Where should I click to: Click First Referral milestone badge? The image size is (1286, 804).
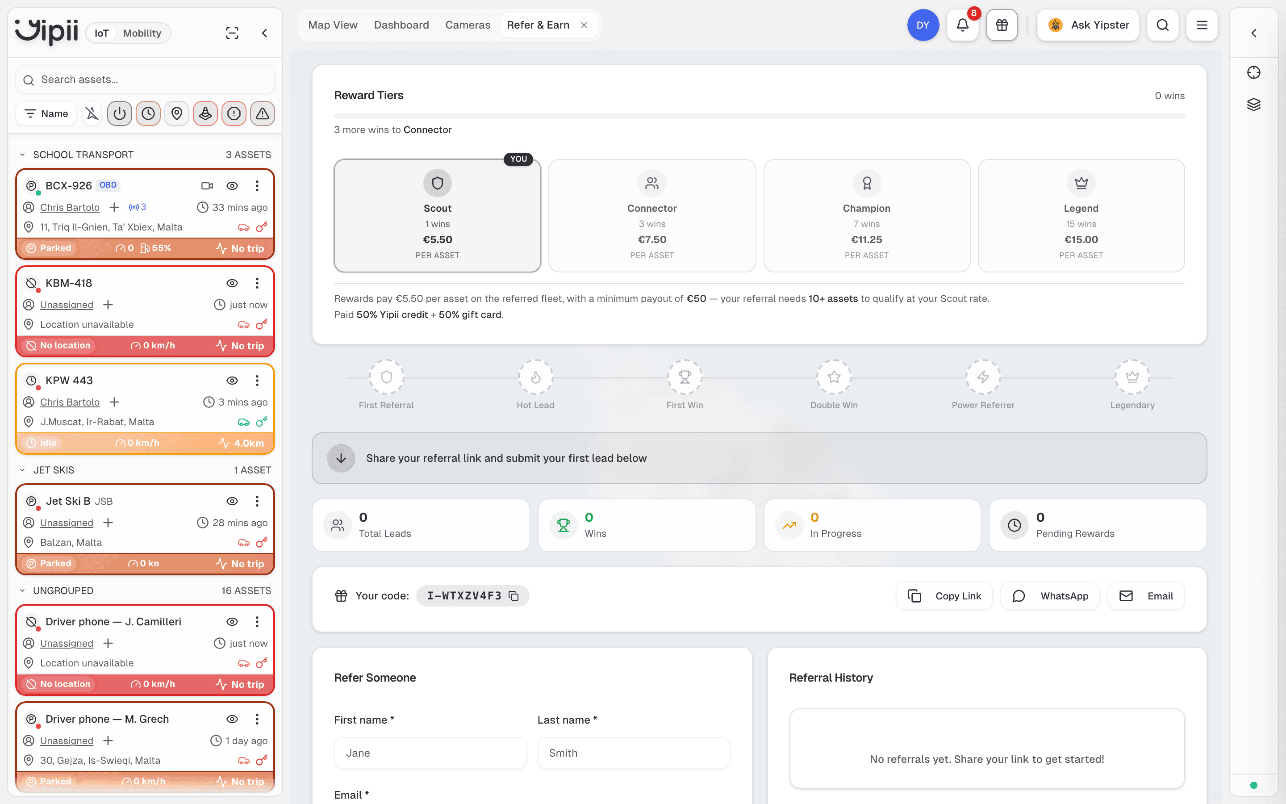(386, 377)
